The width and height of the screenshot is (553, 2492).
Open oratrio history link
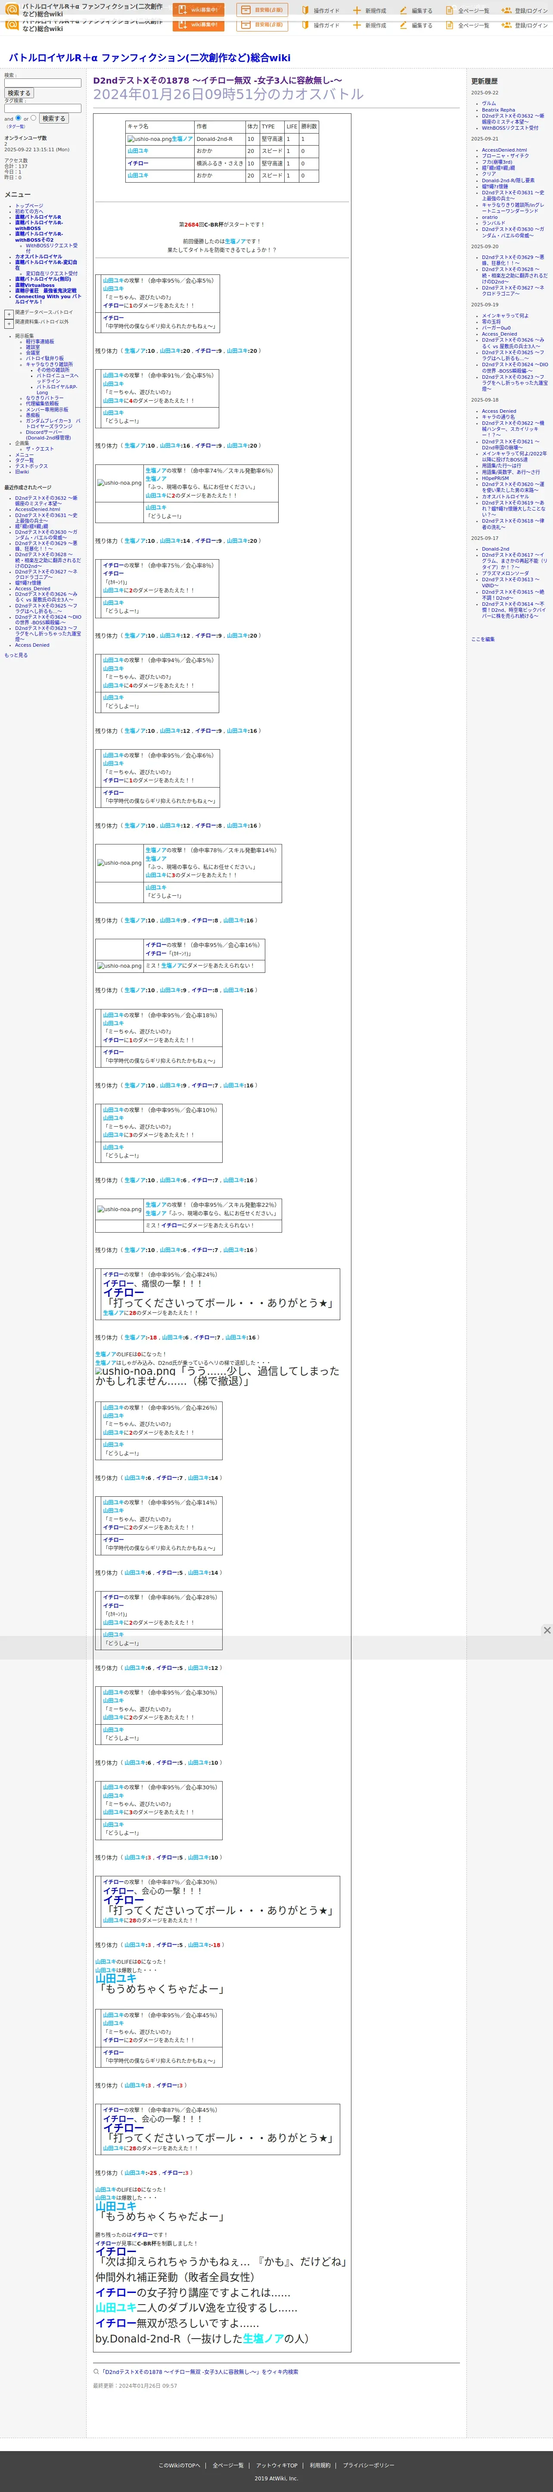point(491,217)
